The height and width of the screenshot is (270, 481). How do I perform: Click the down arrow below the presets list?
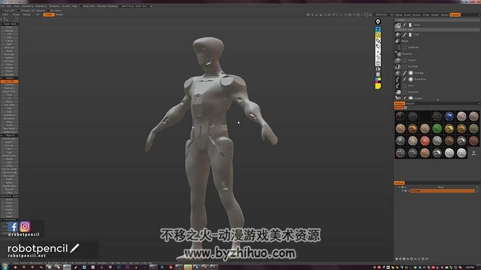[438, 100]
